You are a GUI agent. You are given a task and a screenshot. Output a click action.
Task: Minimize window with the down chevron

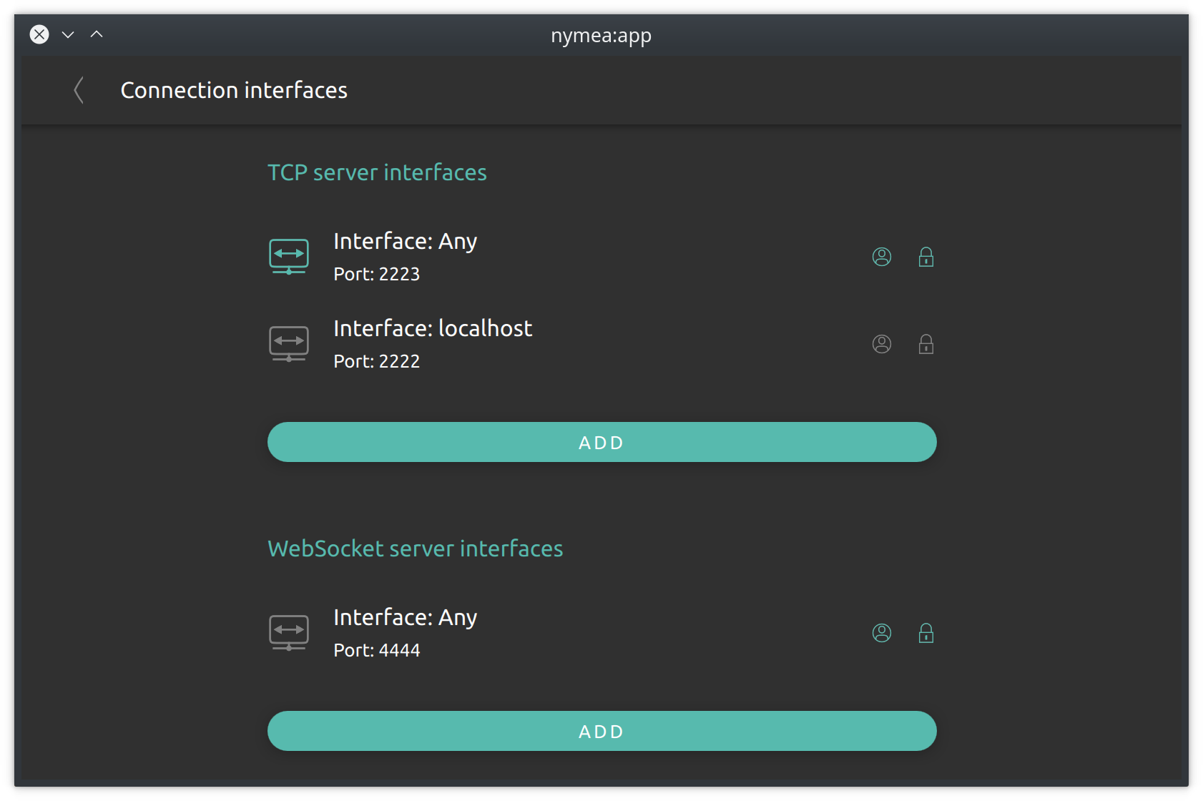click(x=68, y=34)
